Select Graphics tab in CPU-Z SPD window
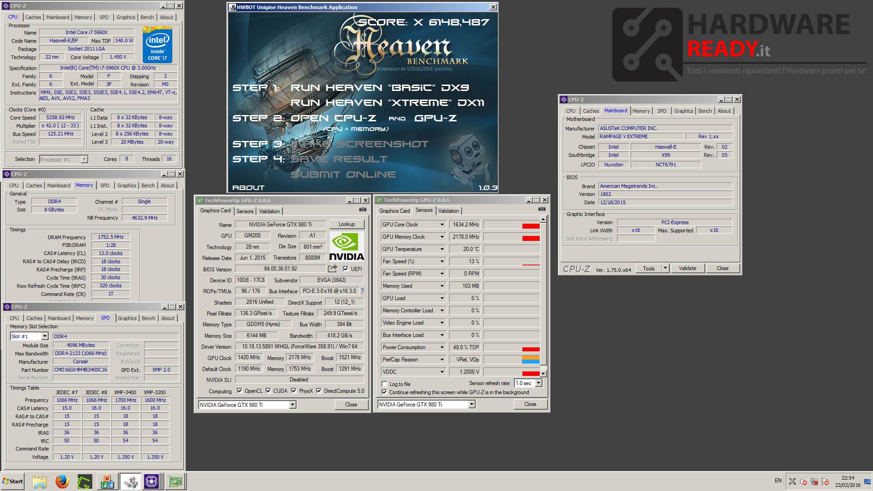The height and width of the screenshot is (491, 873). click(127, 318)
